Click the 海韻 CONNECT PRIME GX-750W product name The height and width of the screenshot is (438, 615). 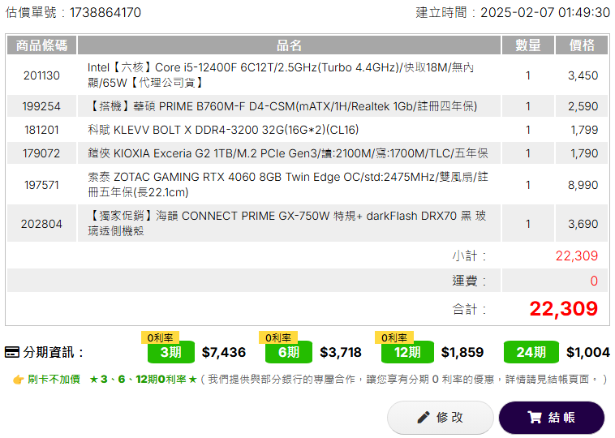click(287, 224)
